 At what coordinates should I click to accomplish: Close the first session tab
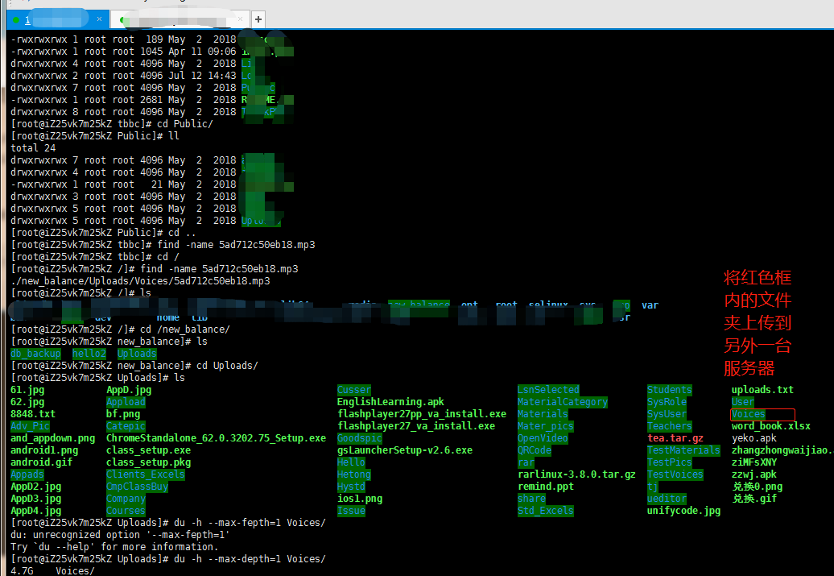pyautogui.click(x=99, y=19)
